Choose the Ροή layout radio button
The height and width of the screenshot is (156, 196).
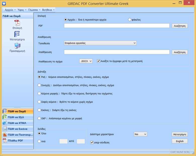(39, 77)
